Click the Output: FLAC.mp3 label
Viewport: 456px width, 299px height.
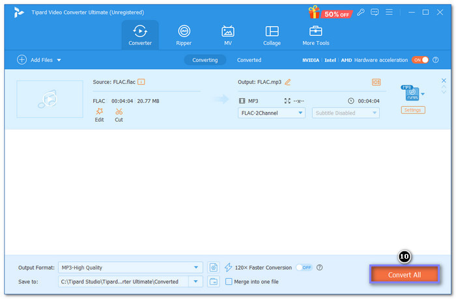[x=259, y=82]
